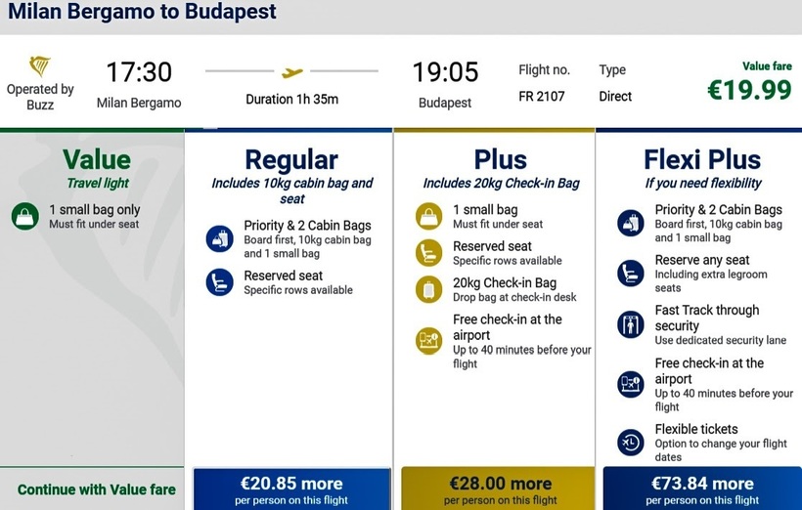Viewport: 802px width, 510px height.
Task: Continue with Value fare
Action: click(96, 489)
